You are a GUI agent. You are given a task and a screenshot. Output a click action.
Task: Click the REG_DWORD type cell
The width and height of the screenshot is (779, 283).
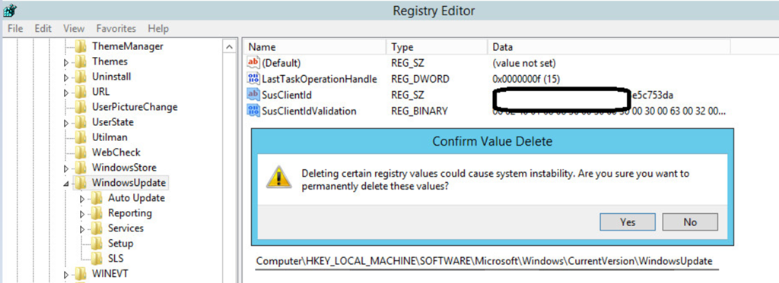click(x=420, y=80)
